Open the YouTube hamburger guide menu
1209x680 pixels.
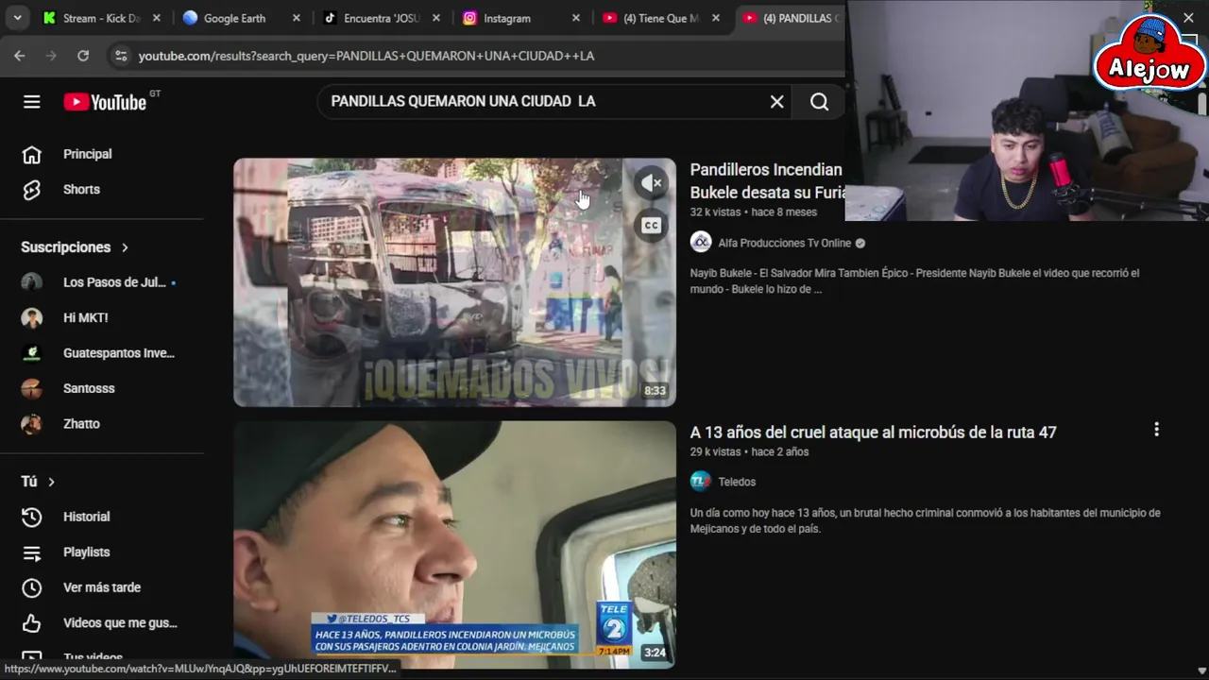click(32, 102)
